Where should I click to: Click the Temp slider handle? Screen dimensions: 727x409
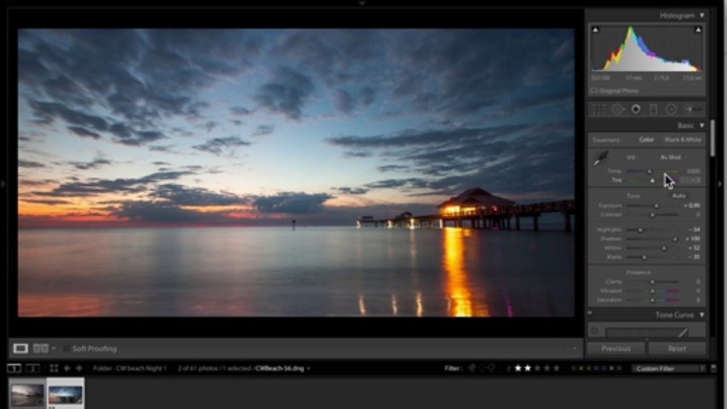click(650, 171)
